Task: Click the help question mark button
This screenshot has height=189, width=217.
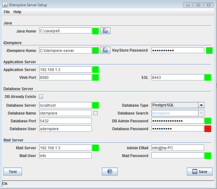Action: (110, 171)
